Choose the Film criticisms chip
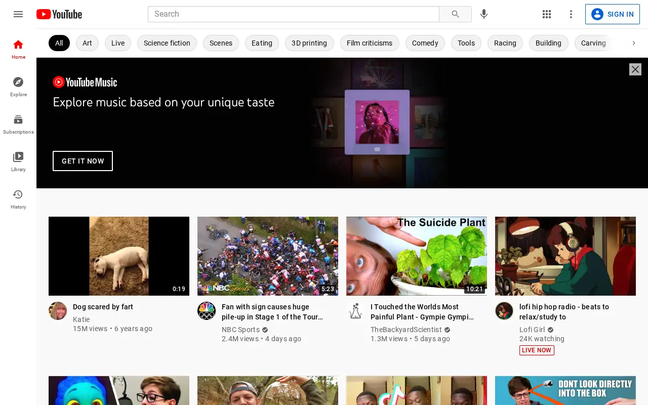 (370, 43)
